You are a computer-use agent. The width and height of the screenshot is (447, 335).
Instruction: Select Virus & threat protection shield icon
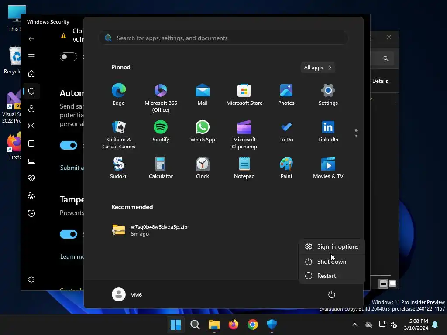[31, 91]
